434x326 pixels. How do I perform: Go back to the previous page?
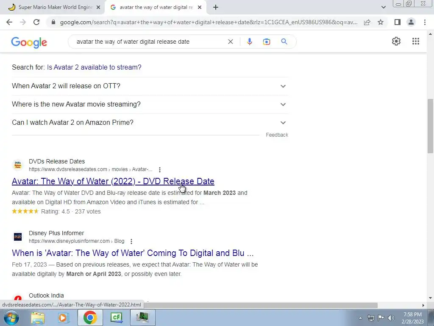(9, 22)
